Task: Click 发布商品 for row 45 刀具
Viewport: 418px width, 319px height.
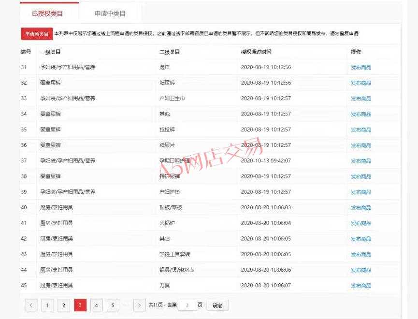Action: click(360, 286)
